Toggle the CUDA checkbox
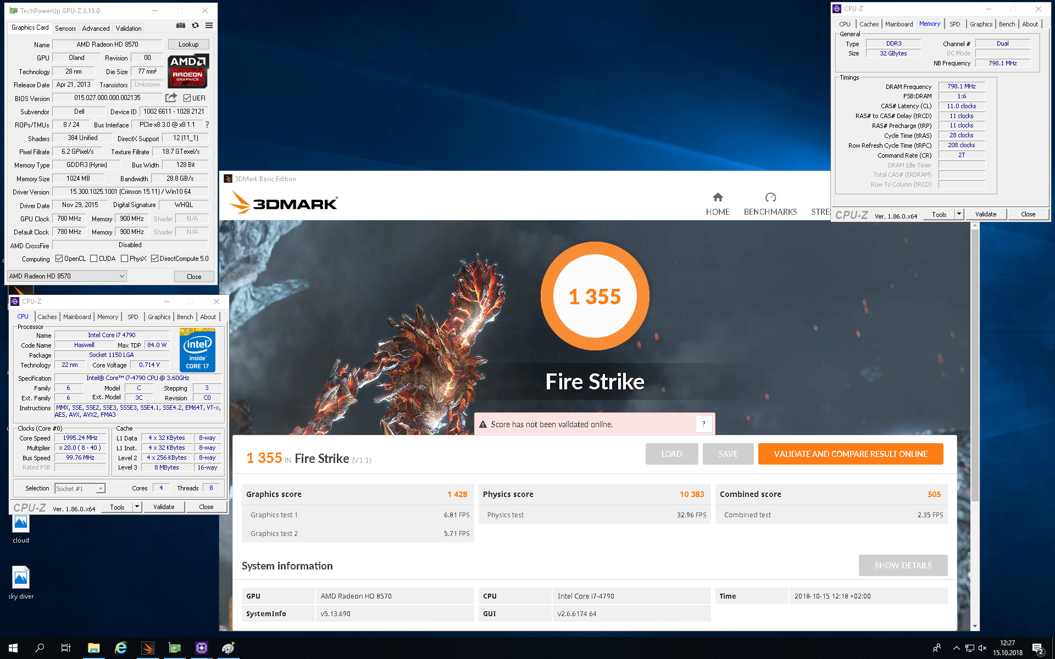This screenshot has height=659, width=1055. [94, 259]
